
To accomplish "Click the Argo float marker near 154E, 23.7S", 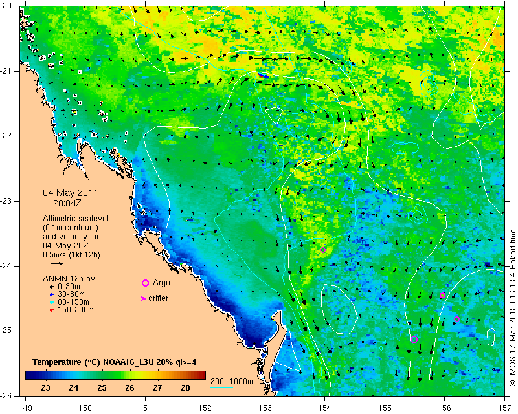I will (322, 250).
